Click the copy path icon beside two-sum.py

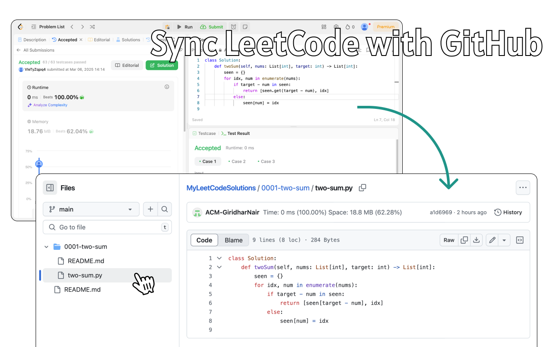coord(363,188)
